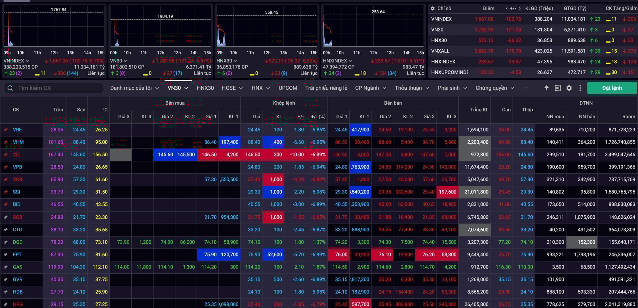This screenshot has height=308, width=638.
Task: Open the index panel settings gear
Action: coord(433,8)
